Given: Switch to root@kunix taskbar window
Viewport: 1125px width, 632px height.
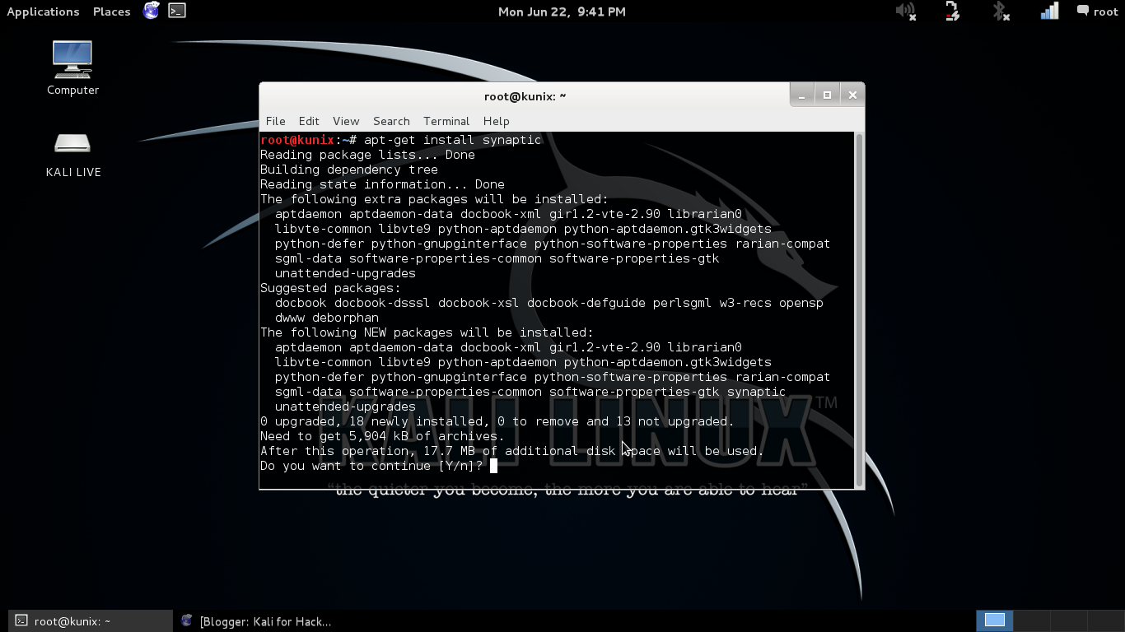Looking at the screenshot, I should 90,621.
